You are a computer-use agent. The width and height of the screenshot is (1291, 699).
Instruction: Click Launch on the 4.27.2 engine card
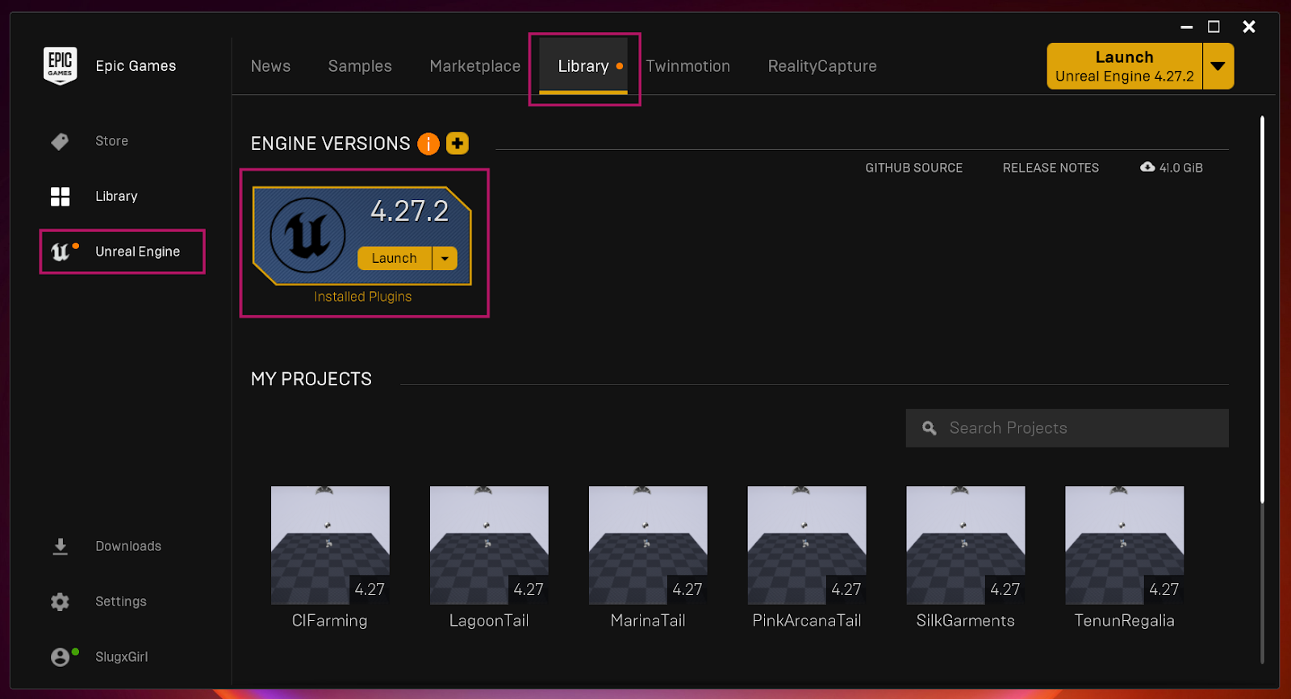pyautogui.click(x=395, y=258)
